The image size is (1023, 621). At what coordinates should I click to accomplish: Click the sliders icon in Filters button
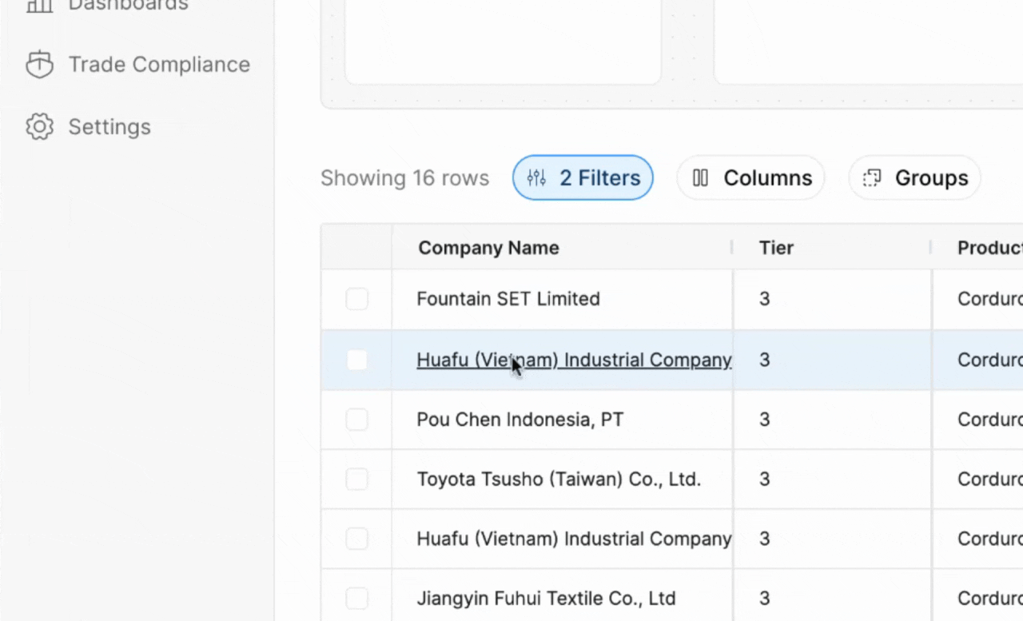point(536,177)
